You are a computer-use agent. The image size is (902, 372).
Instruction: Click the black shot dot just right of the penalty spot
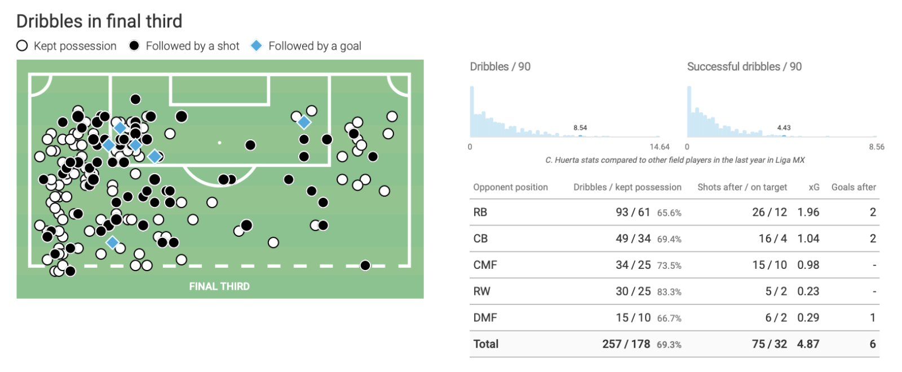(250, 145)
